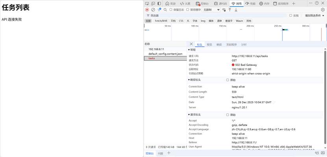Filter requests by Font type

195,21
